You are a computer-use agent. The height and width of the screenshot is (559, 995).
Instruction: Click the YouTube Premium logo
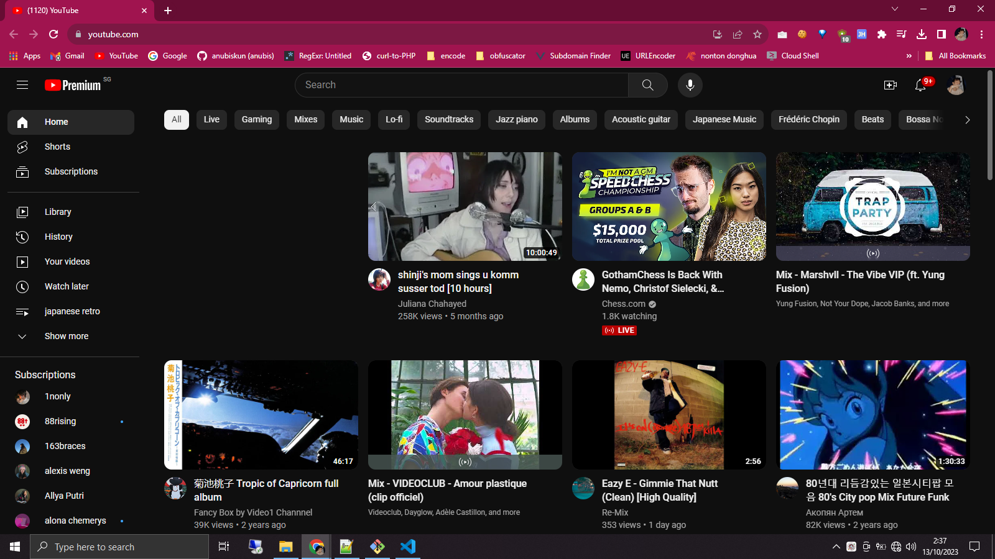click(73, 85)
